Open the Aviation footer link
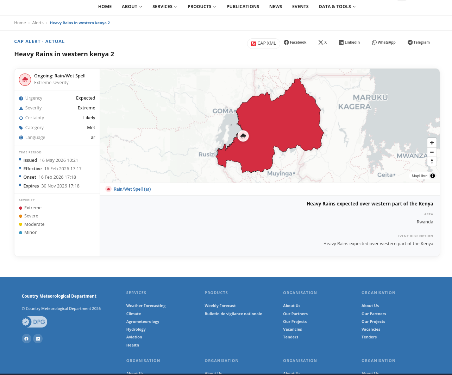452x375 pixels. [134, 337]
